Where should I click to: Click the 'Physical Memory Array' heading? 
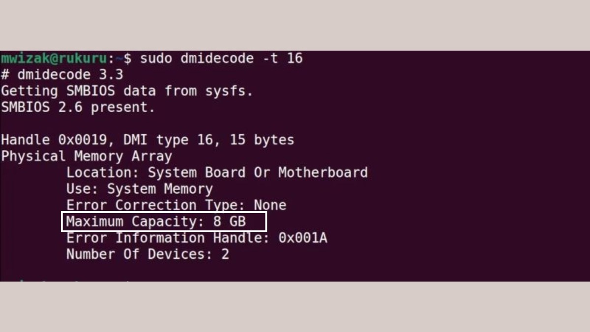[87, 156]
